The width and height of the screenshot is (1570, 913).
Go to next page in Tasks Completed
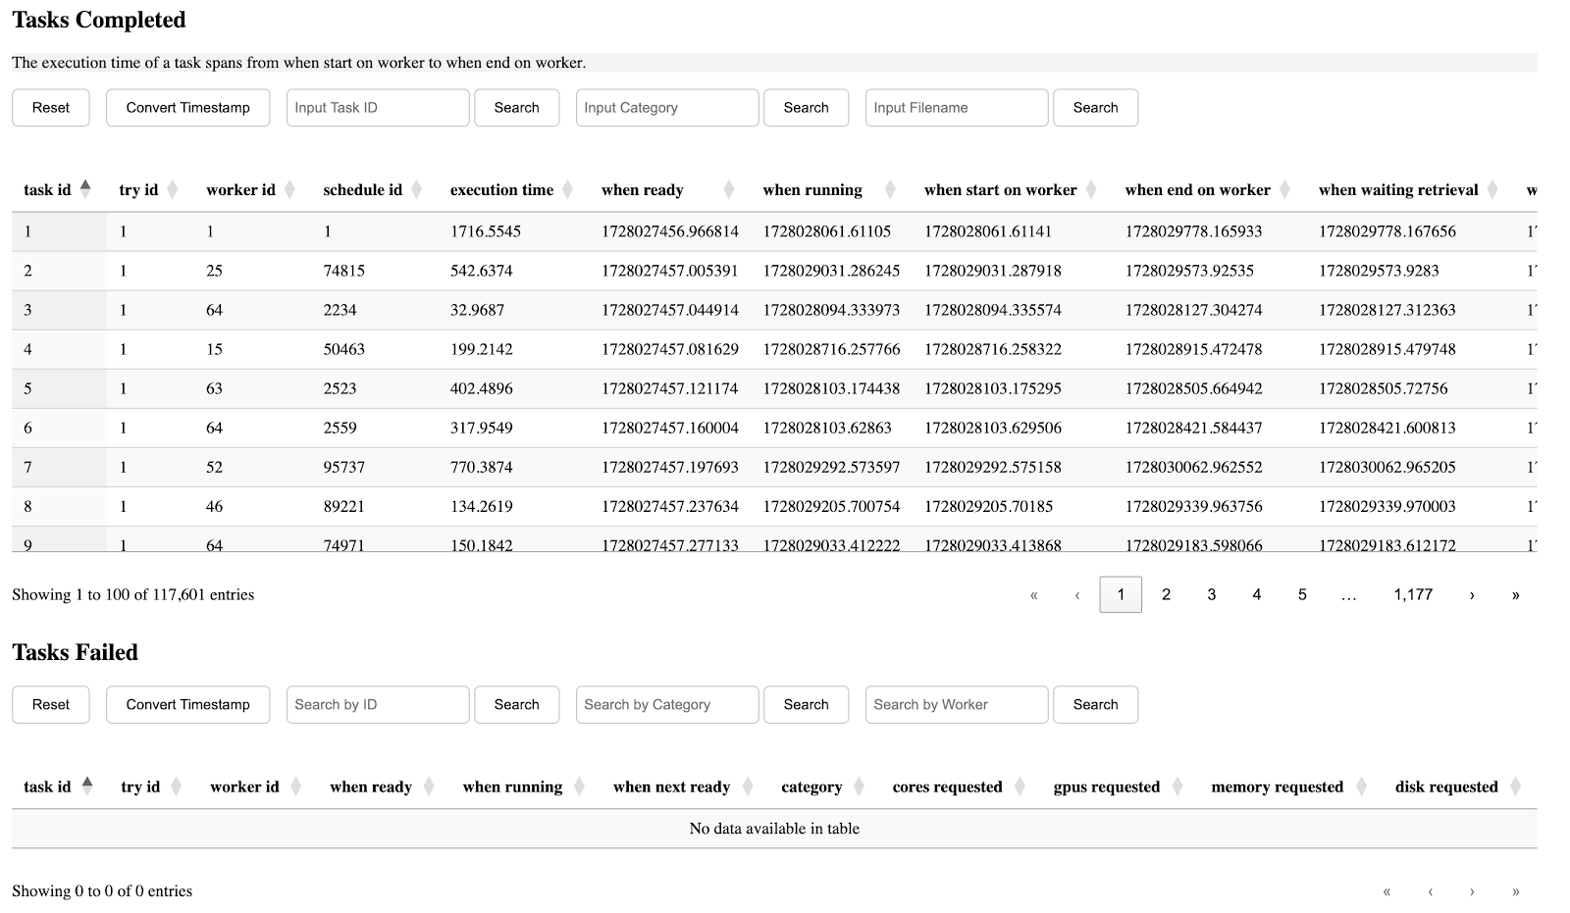click(1471, 594)
